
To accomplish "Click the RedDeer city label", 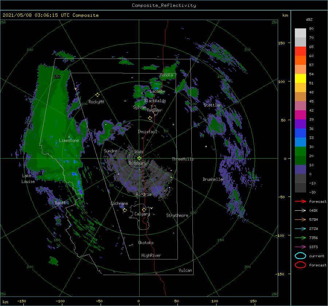I will click(155, 110).
